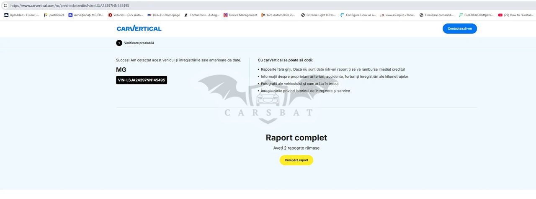Image resolution: width=536 pixels, height=199 pixels.
Task: Click the carVertical logo
Action: (x=139, y=28)
